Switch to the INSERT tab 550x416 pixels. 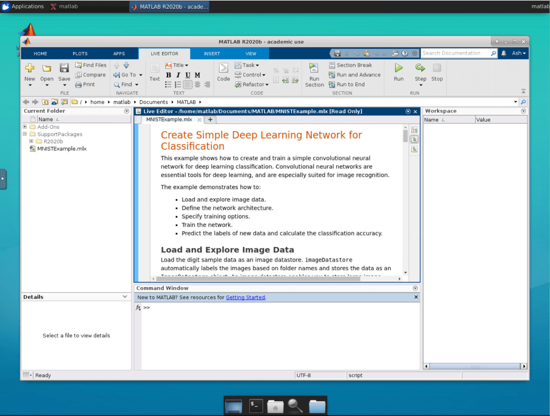pyautogui.click(x=212, y=54)
